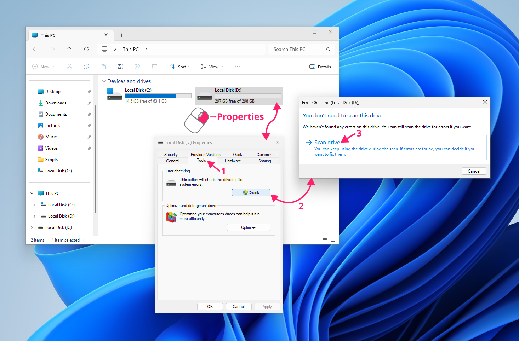Click OK in Properties dialog
Screen dimensions: 519x341
(x=210, y=307)
